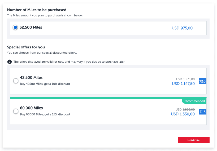
Task: Choose the 42.500 Miles offer radio button
Action: point(16,81)
